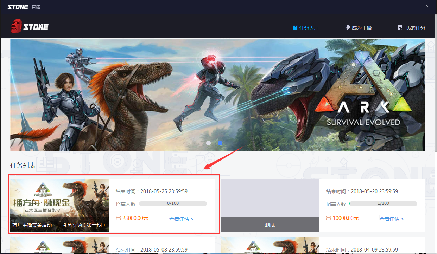Close the STONE 直播 window

tap(429, 7)
